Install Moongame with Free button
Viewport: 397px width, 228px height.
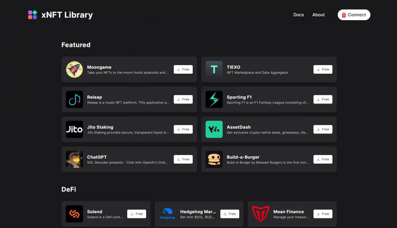point(183,69)
